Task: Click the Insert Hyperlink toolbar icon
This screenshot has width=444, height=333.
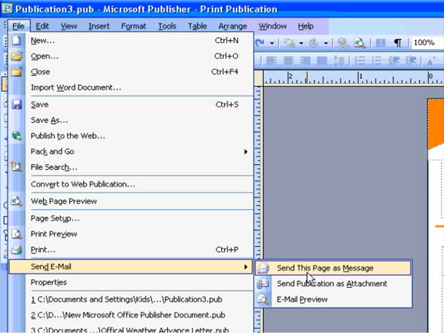Action: (x=343, y=43)
